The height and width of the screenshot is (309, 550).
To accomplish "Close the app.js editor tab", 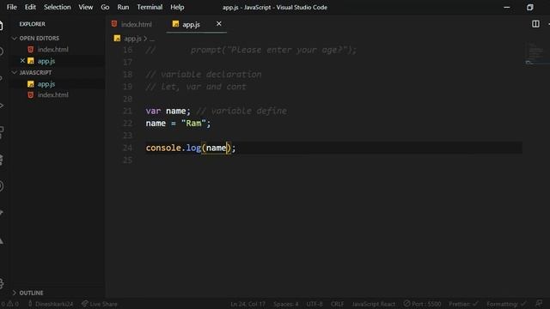I will pos(219,23).
